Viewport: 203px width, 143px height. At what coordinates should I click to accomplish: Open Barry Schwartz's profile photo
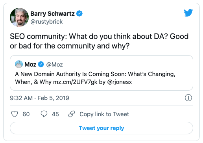19,17
